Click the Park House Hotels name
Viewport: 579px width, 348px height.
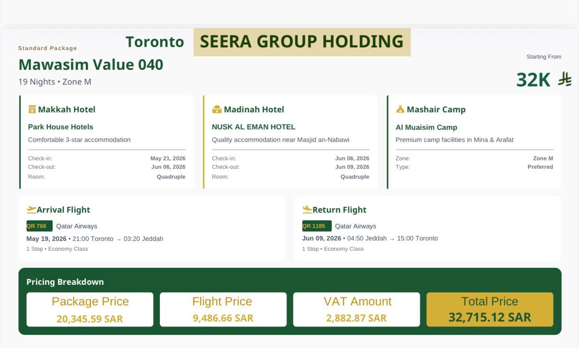(x=61, y=127)
